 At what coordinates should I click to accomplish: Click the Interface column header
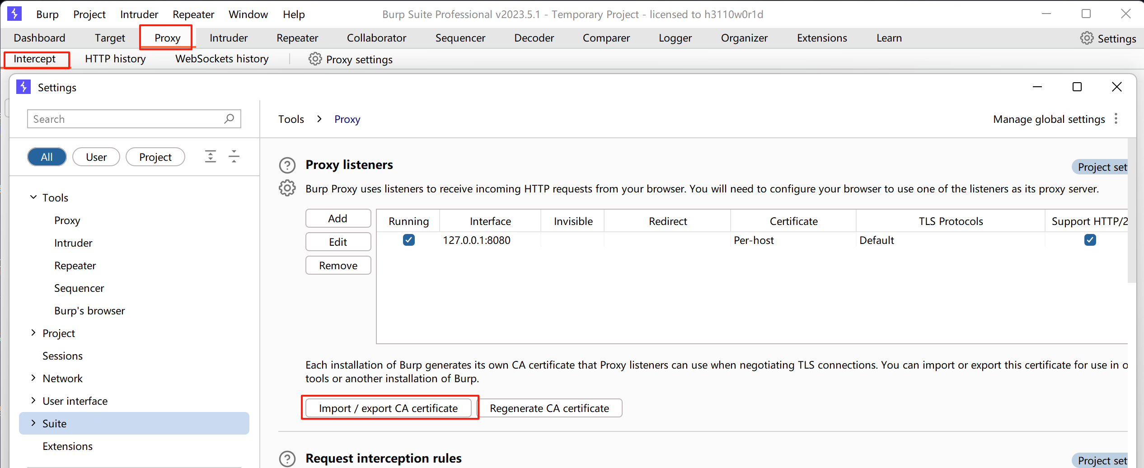(x=490, y=221)
